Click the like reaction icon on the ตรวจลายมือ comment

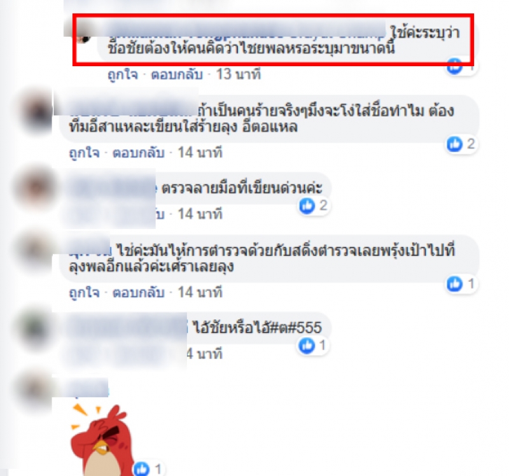tap(307, 206)
